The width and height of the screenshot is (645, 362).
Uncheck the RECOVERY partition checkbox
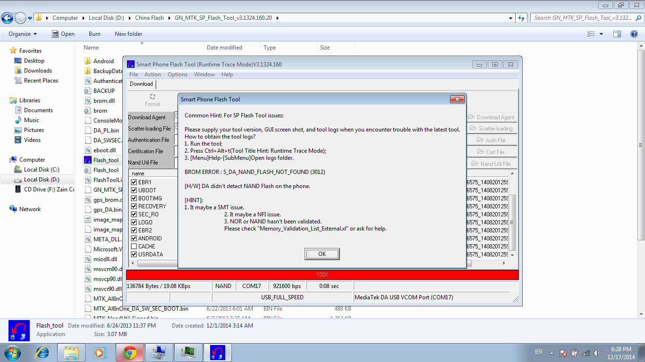coord(134,206)
